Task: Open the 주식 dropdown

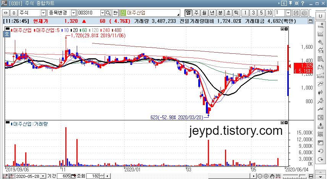Action: [43, 13]
